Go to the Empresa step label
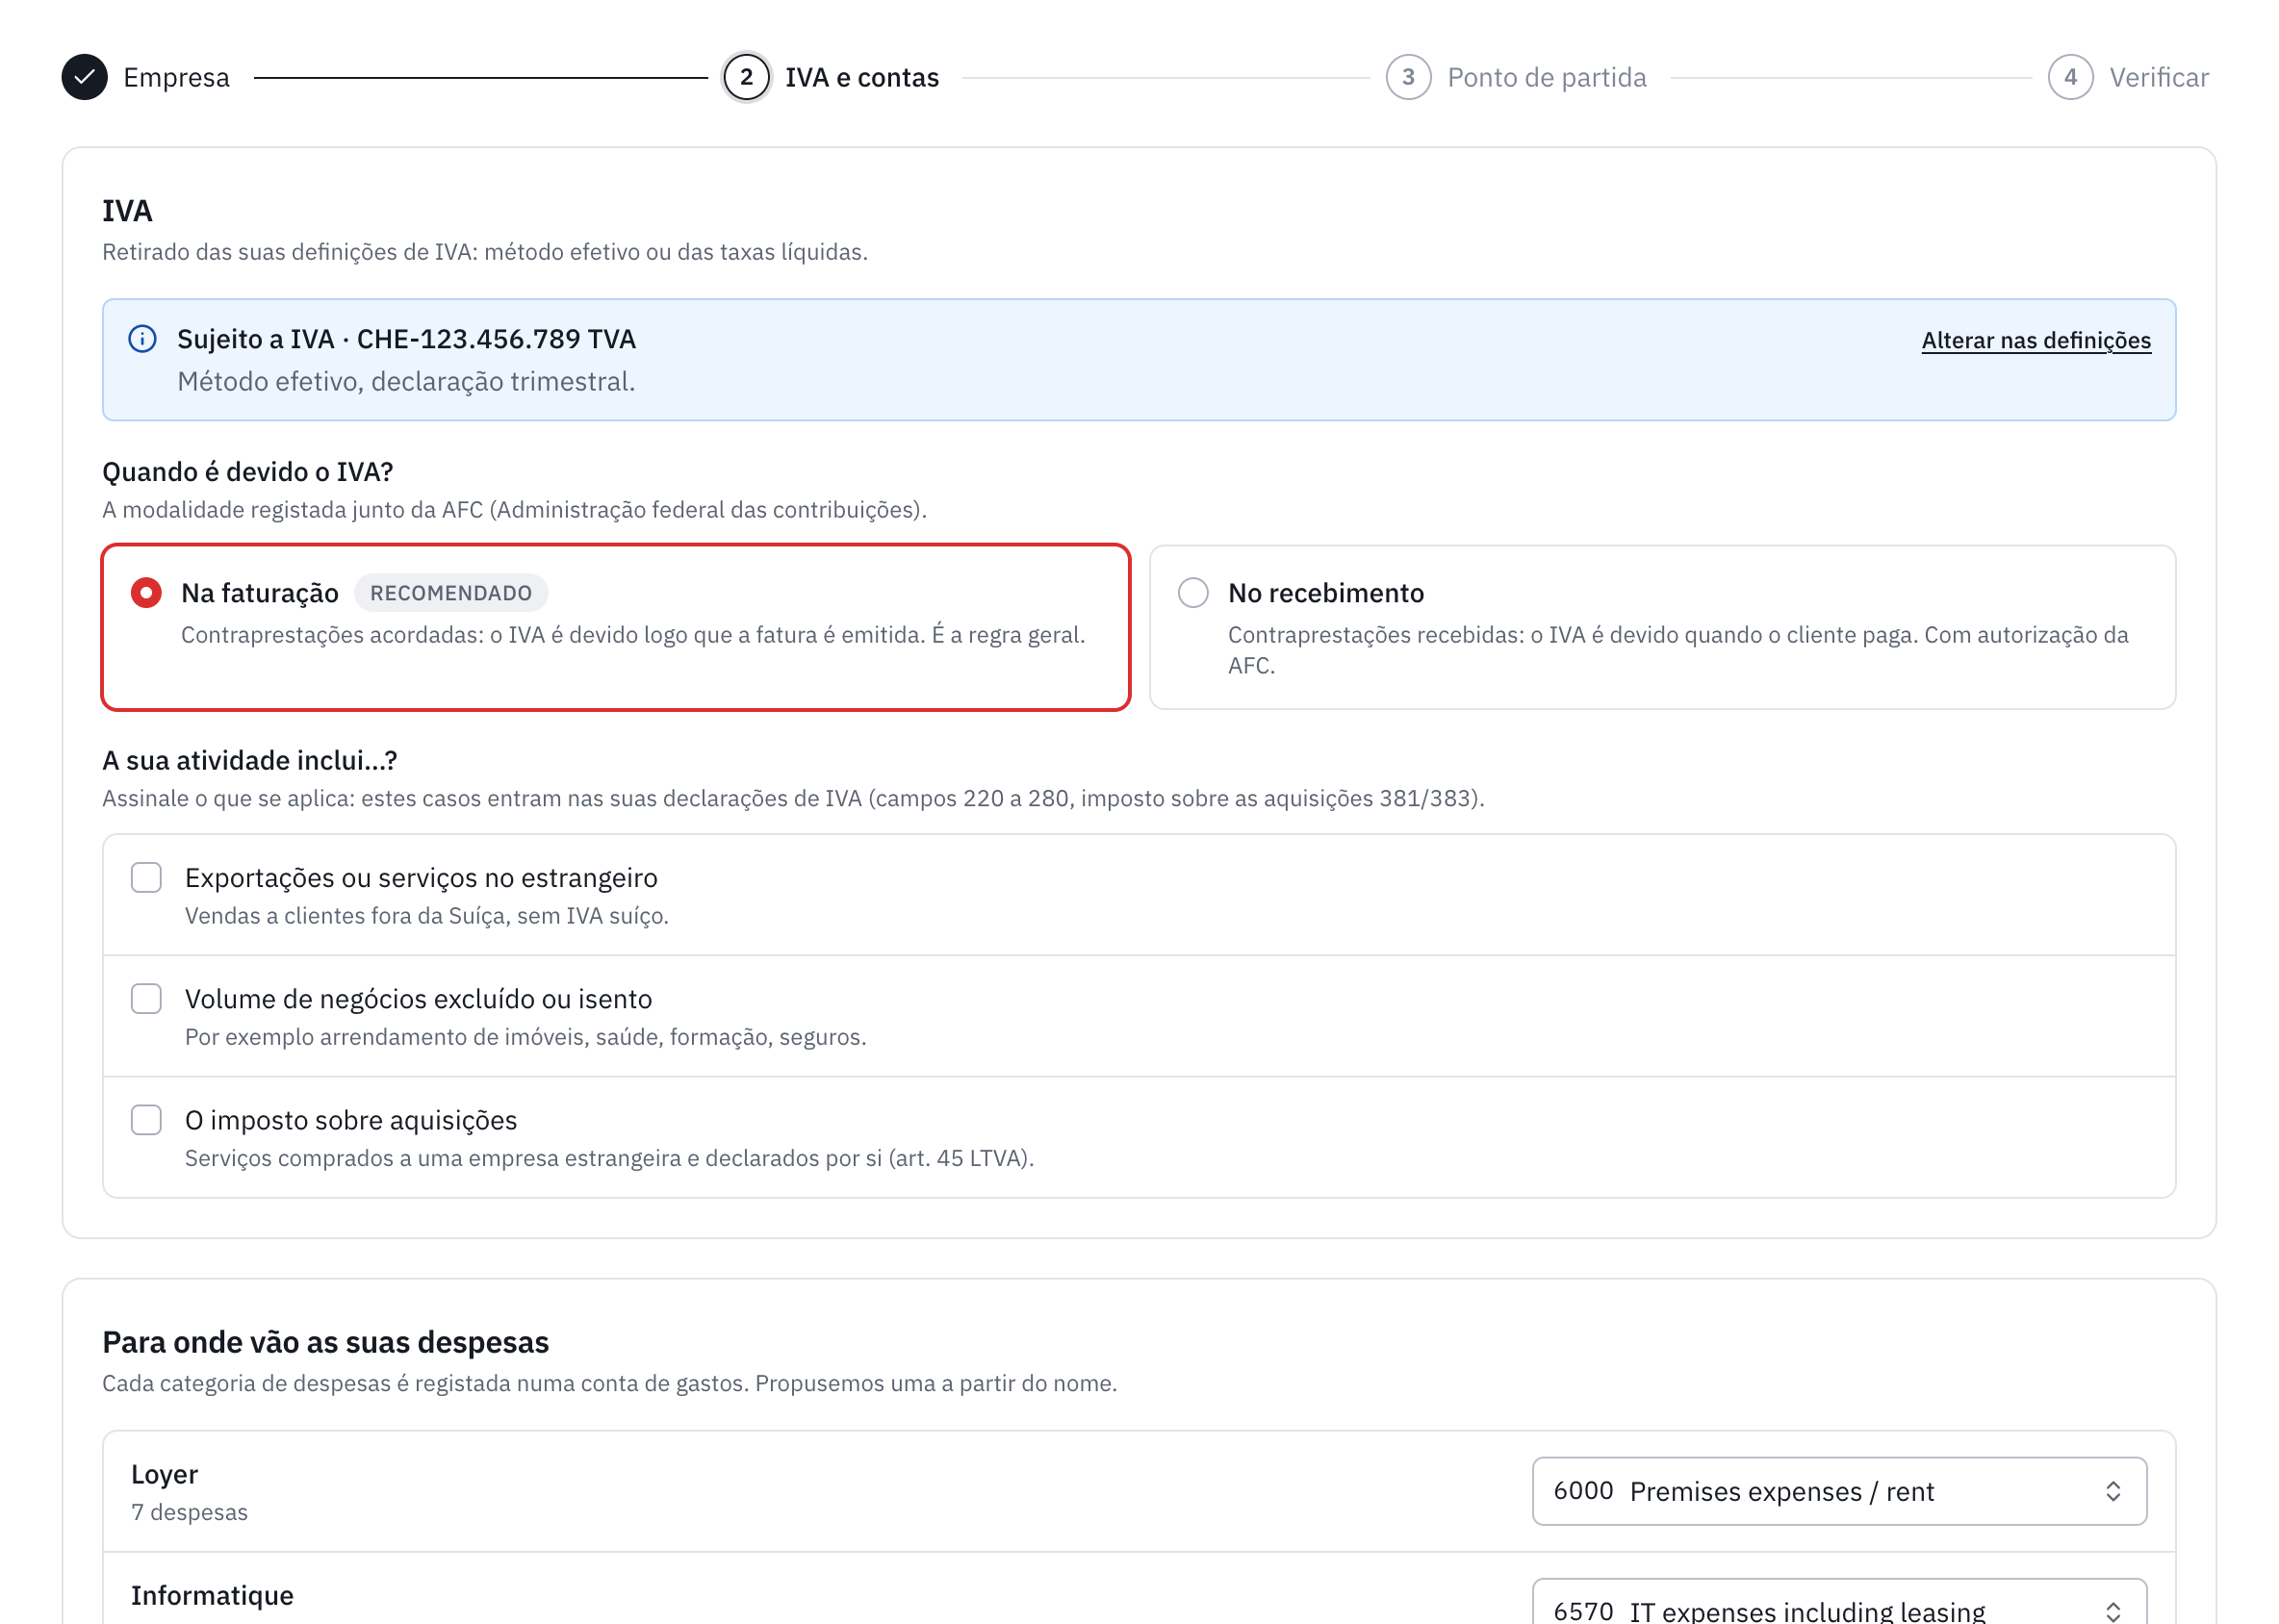The image size is (2279, 1624). coord(176,77)
